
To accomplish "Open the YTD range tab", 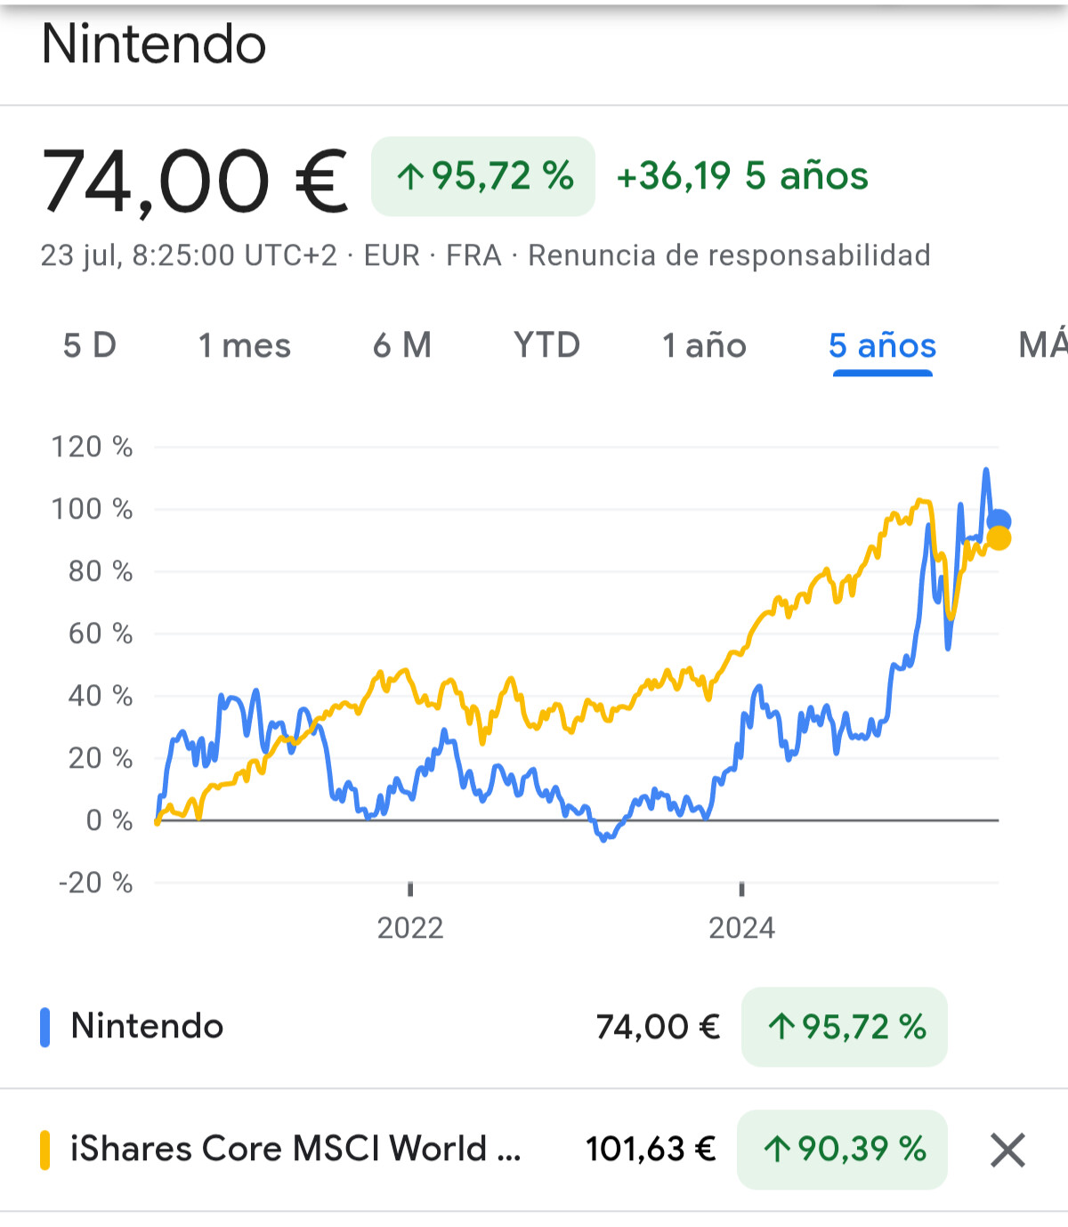I will pyautogui.click(x=546, y=345).
